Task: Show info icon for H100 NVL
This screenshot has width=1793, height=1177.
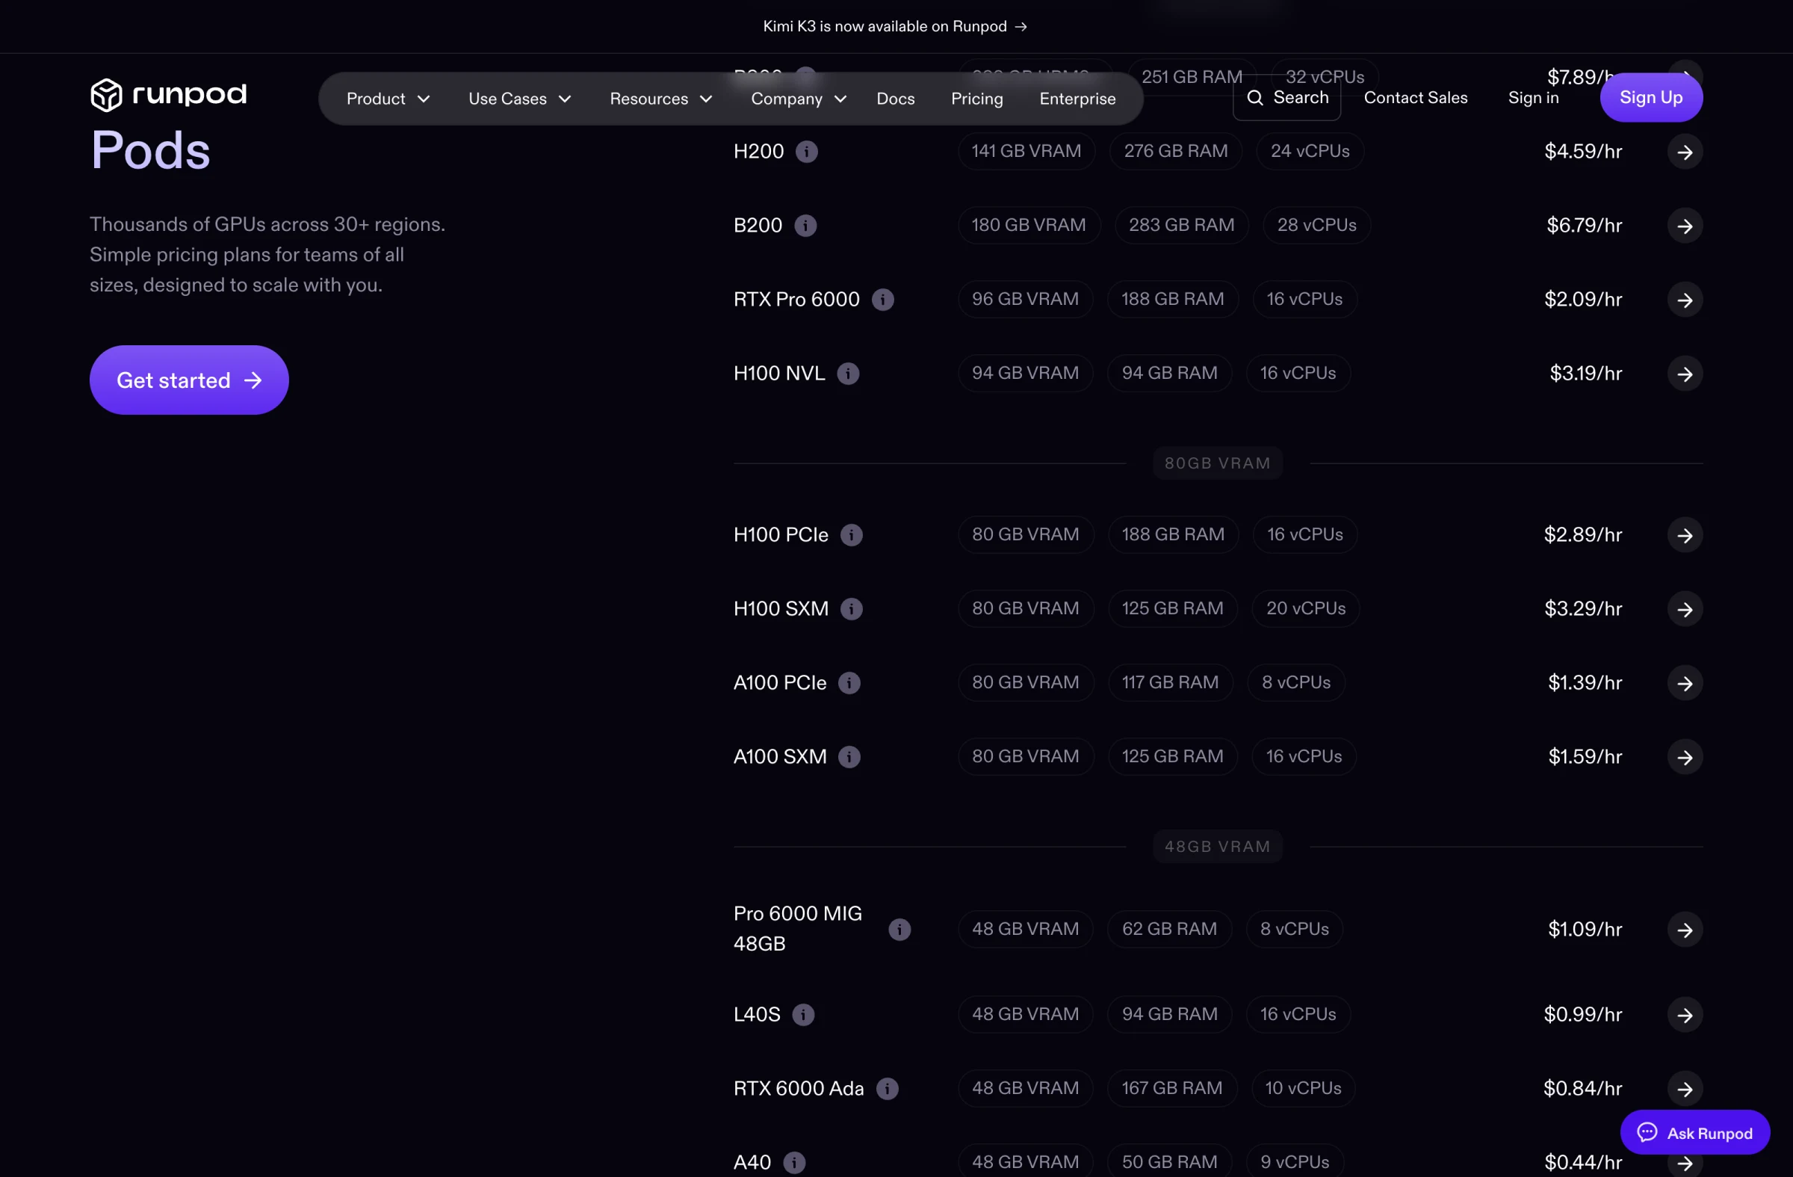Action: tap(848, 373)
